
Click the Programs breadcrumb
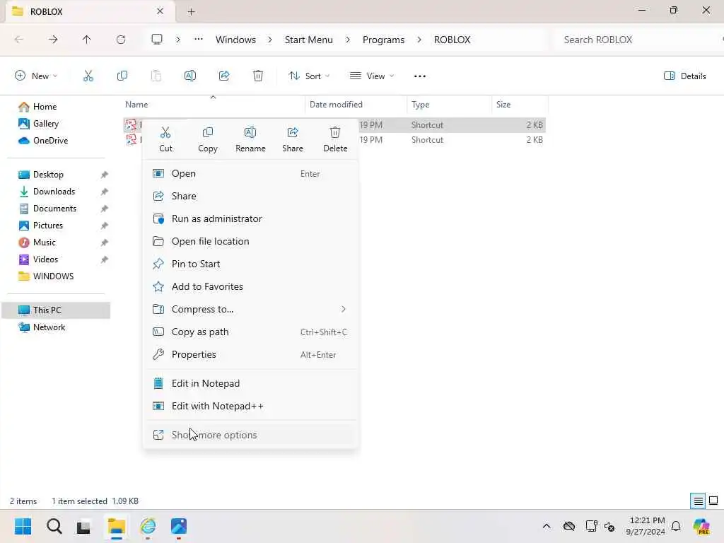tap(383, 40)
